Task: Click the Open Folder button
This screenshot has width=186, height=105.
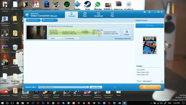Action: point(96,87)
